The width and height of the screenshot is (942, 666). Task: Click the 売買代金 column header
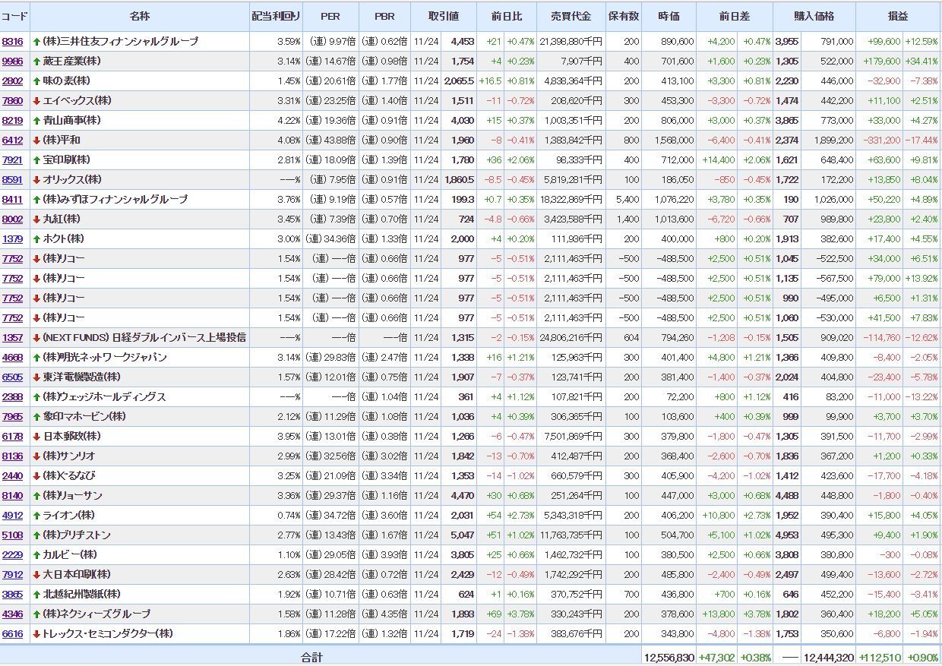570,16
